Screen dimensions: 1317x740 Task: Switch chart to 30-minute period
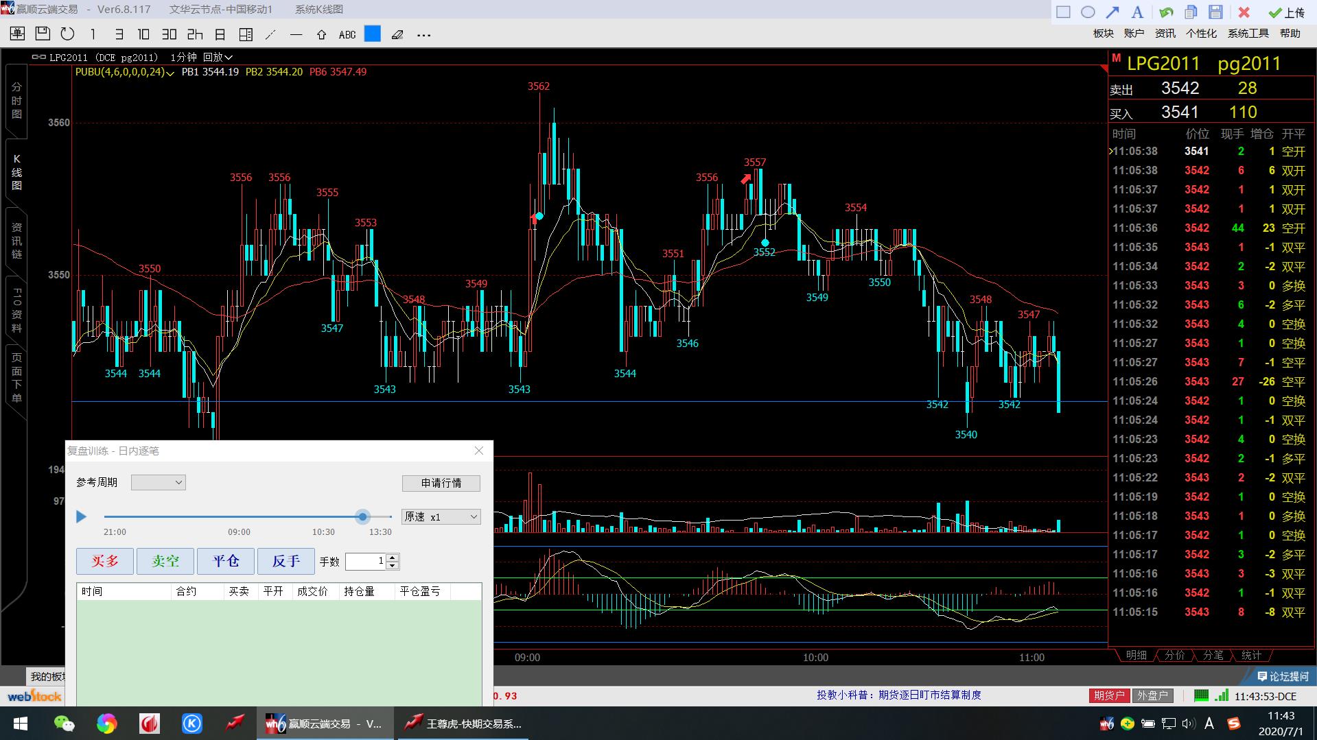pos(169,34)
